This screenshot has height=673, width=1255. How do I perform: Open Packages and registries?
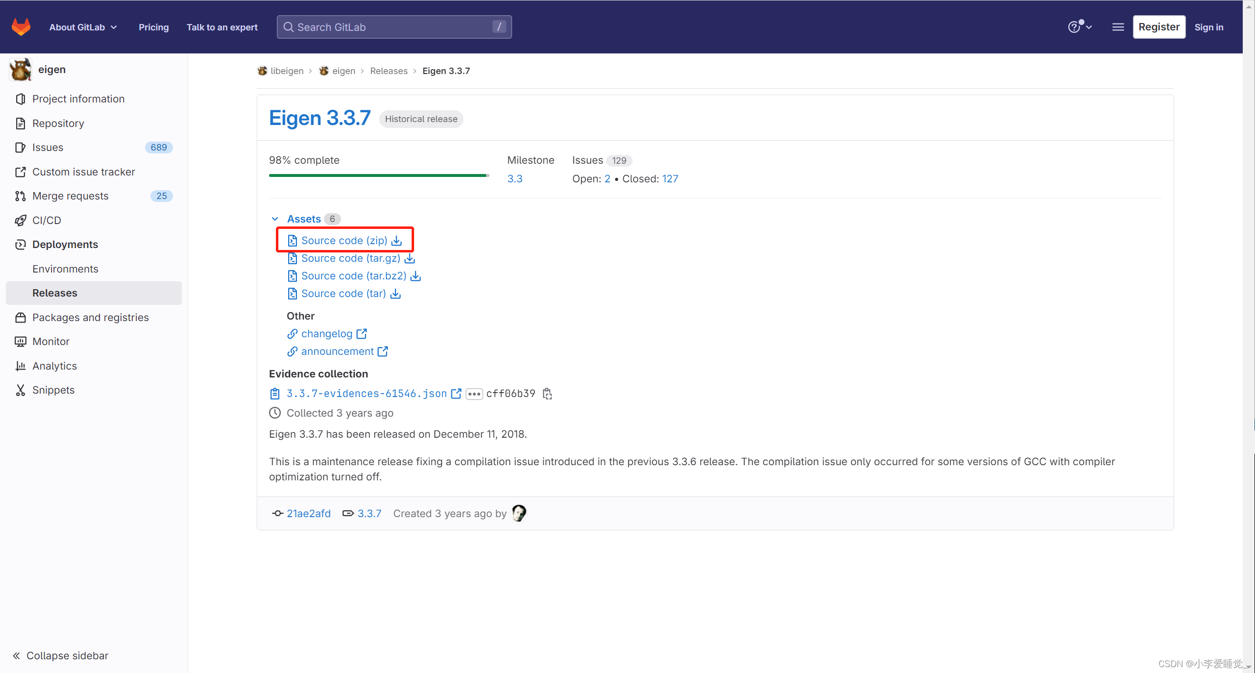click(x=90, y=317)
